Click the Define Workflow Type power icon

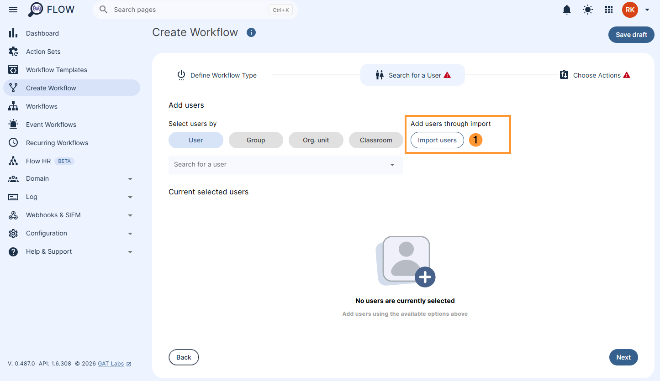coord(181,75)
